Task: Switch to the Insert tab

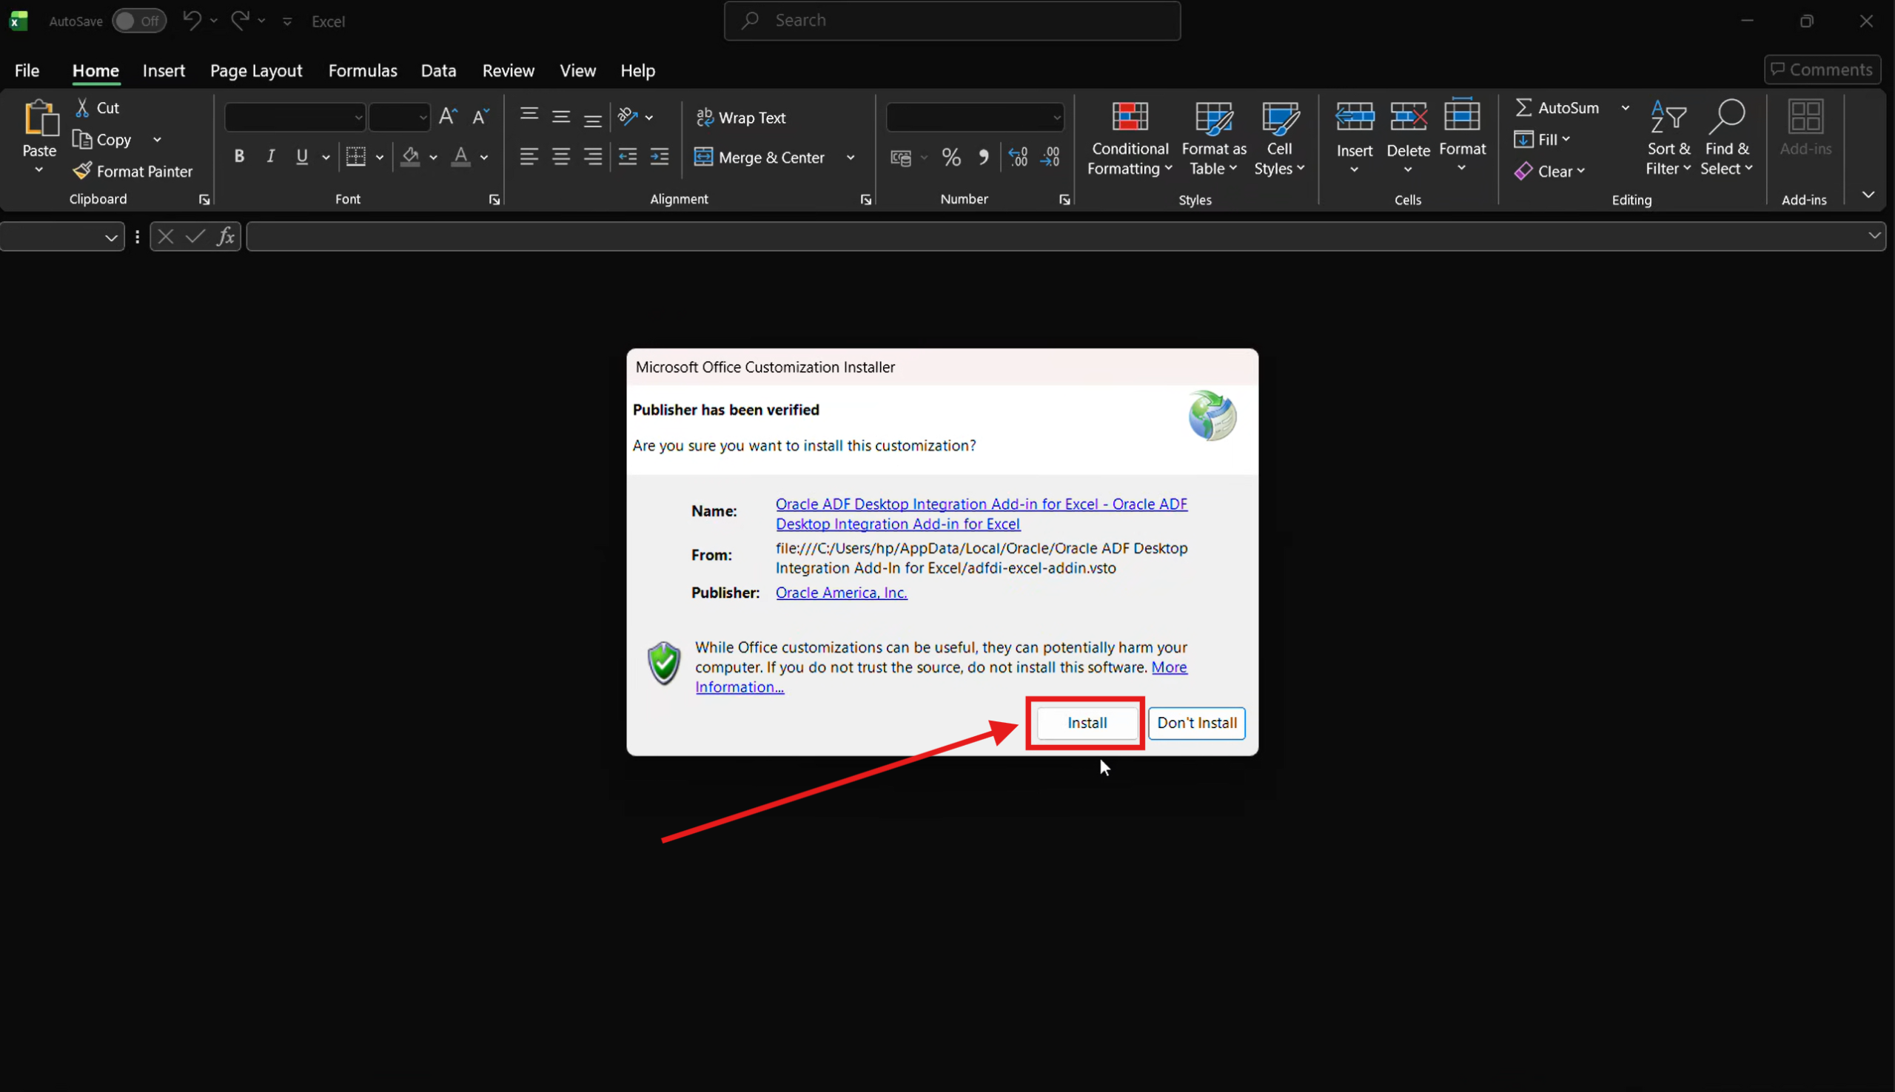Action: 164,70
